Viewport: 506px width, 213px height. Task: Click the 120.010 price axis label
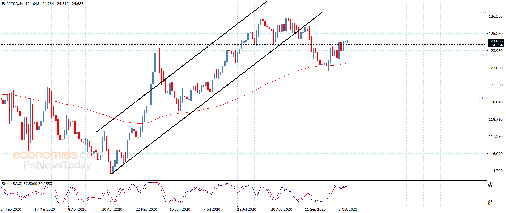pyautogui.click(x=496, y=102)
